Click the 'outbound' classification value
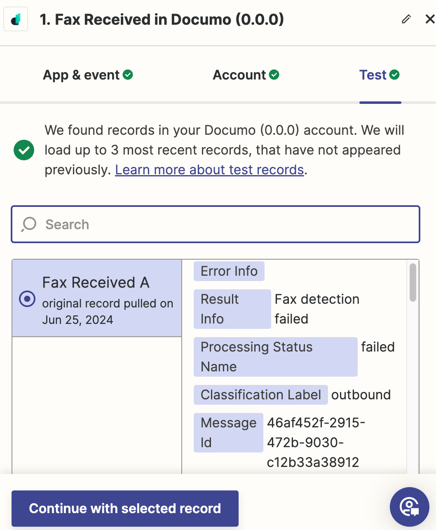This screenshot has width=436, height=530. coord(361,395)
